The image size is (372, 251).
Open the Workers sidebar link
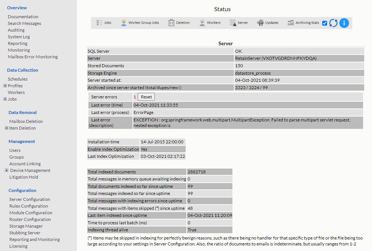(16, 92)
